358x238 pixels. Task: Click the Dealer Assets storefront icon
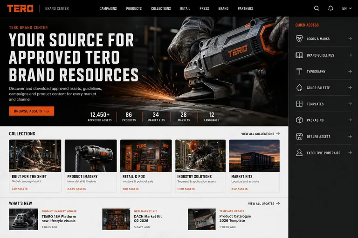(299, 136)
